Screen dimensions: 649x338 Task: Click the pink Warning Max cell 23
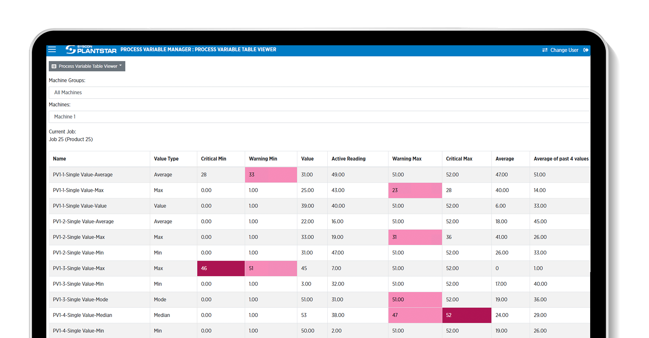click(x=415, y=190)
